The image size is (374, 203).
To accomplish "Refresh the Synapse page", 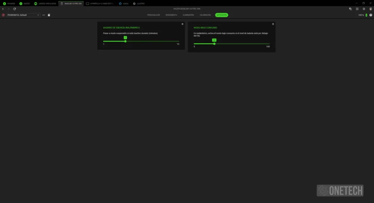I will pyautogui.click(x=15, y=9).
